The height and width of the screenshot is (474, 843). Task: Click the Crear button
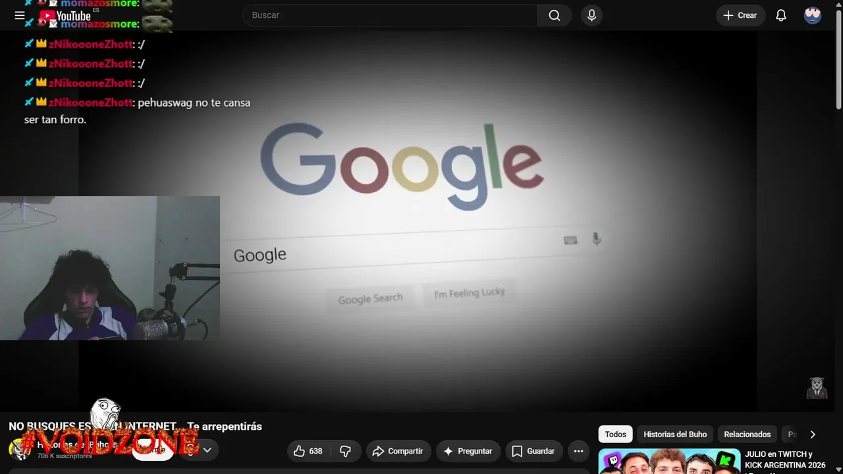pyautogui.click(x=740, y=15)
